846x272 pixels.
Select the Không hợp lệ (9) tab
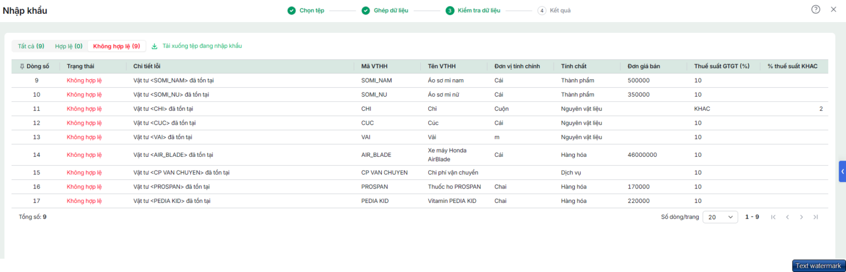point(117,46)
